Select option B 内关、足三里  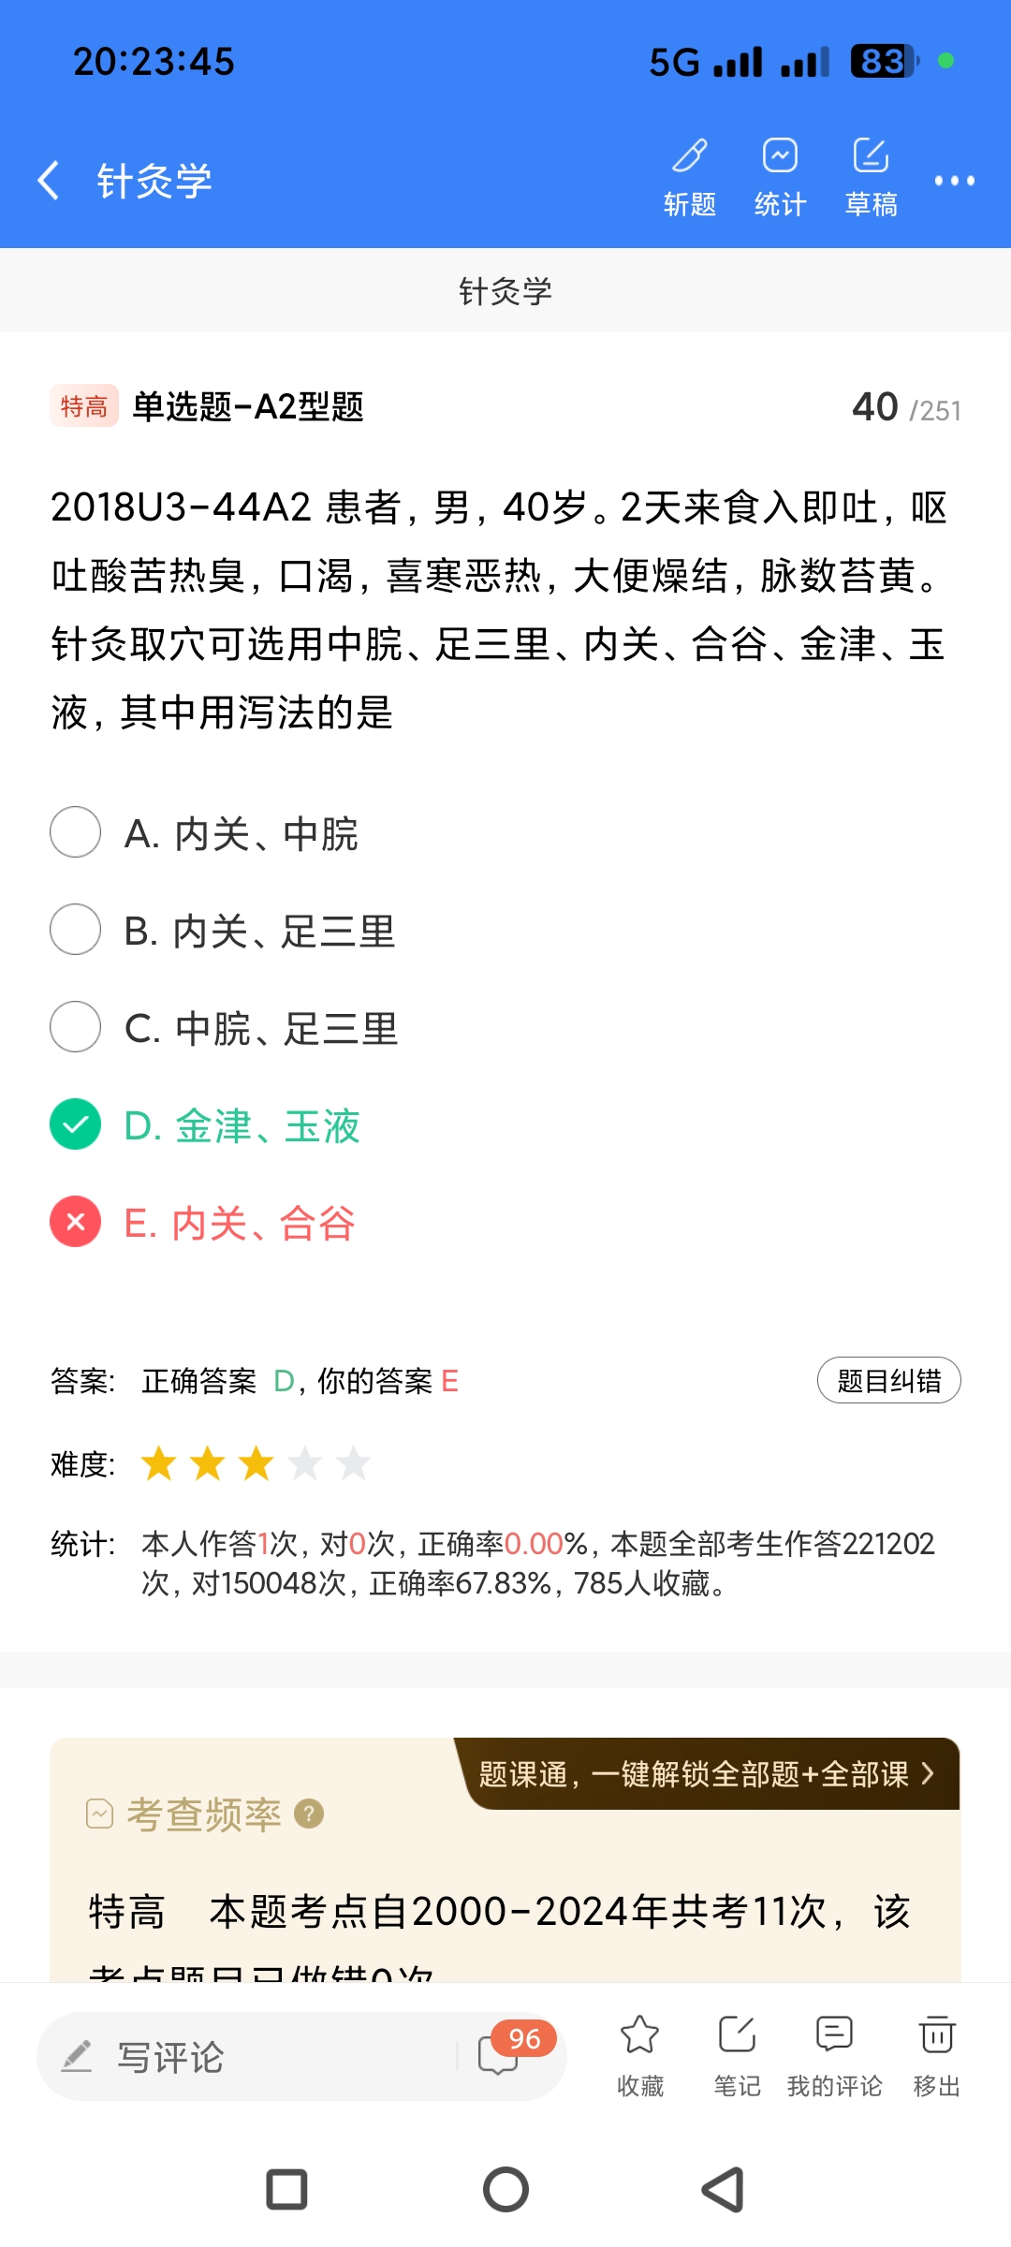point(76,930)
